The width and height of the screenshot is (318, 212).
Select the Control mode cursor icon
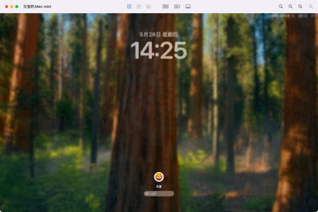click(x=129, y=6)
